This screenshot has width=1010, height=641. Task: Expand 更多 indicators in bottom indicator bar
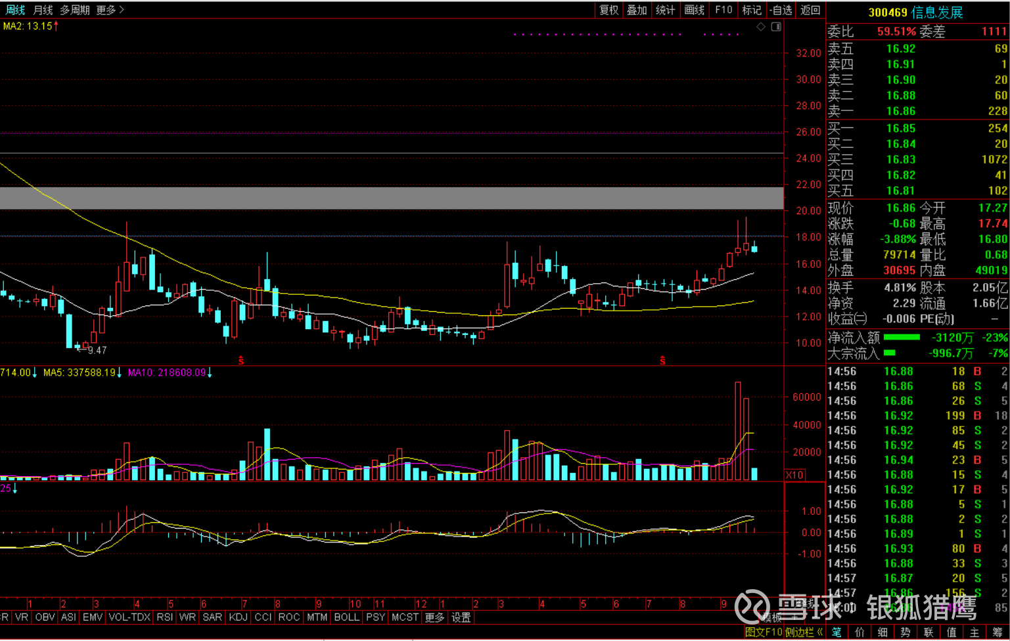click(x=434, y=617)
